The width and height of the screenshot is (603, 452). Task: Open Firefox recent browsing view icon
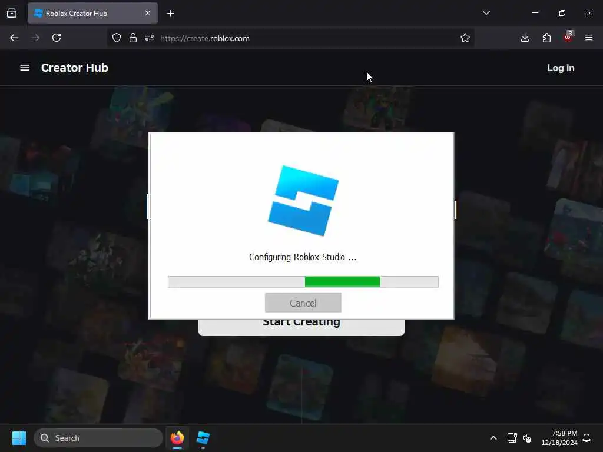click(12, 13)
